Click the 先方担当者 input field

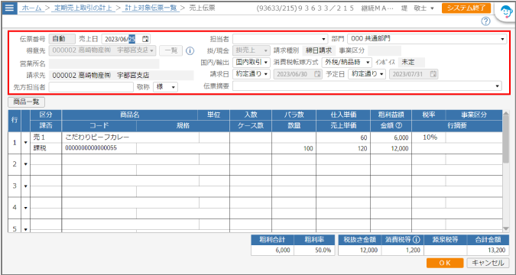(91, 87)
